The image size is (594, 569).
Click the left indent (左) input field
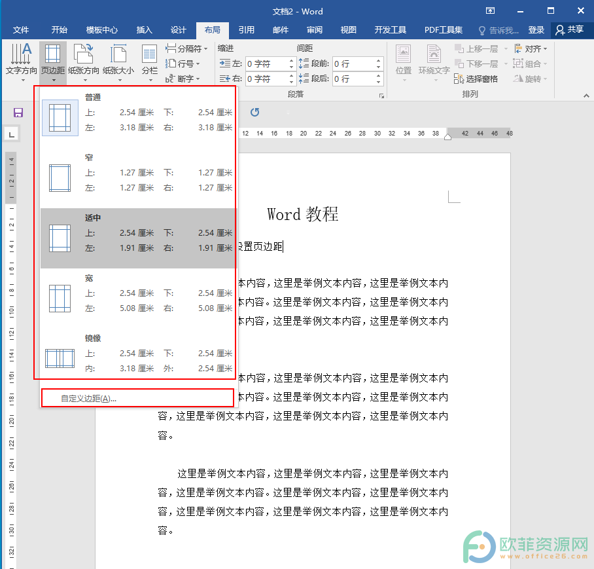tap(267, 64)
